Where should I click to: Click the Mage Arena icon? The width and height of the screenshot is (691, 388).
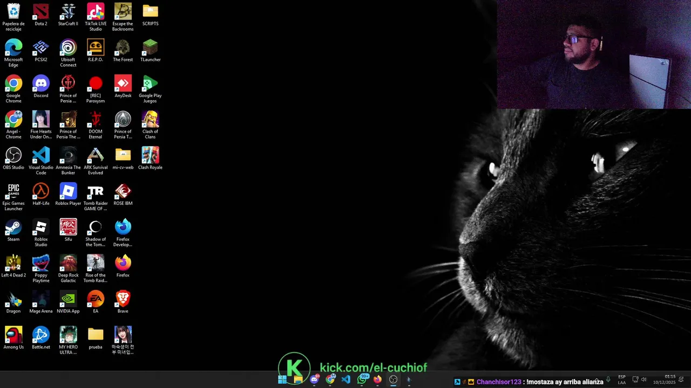coord(40,302)
